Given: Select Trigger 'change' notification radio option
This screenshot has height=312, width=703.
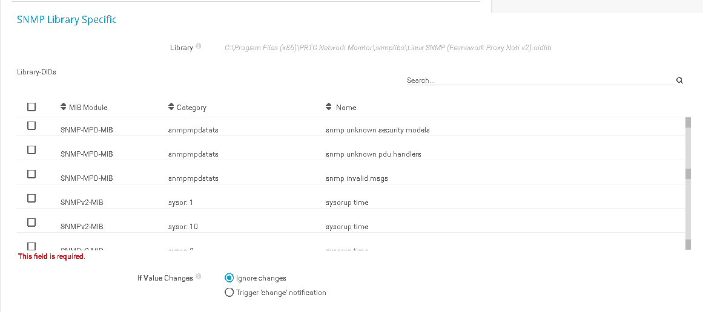Looking at the screenshot, I should point(229,293).
